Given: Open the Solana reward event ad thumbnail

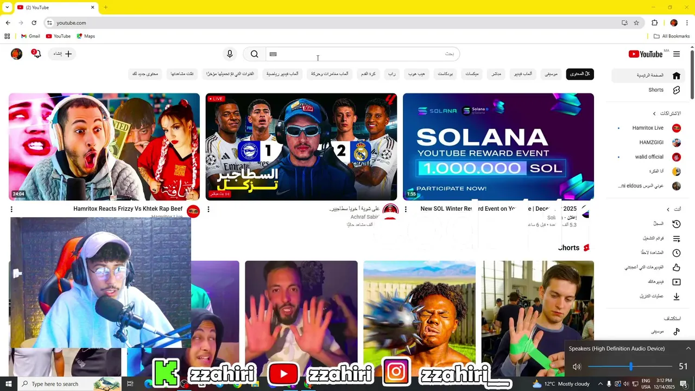Looking at the screenshot, I should [x=498, y=147].
